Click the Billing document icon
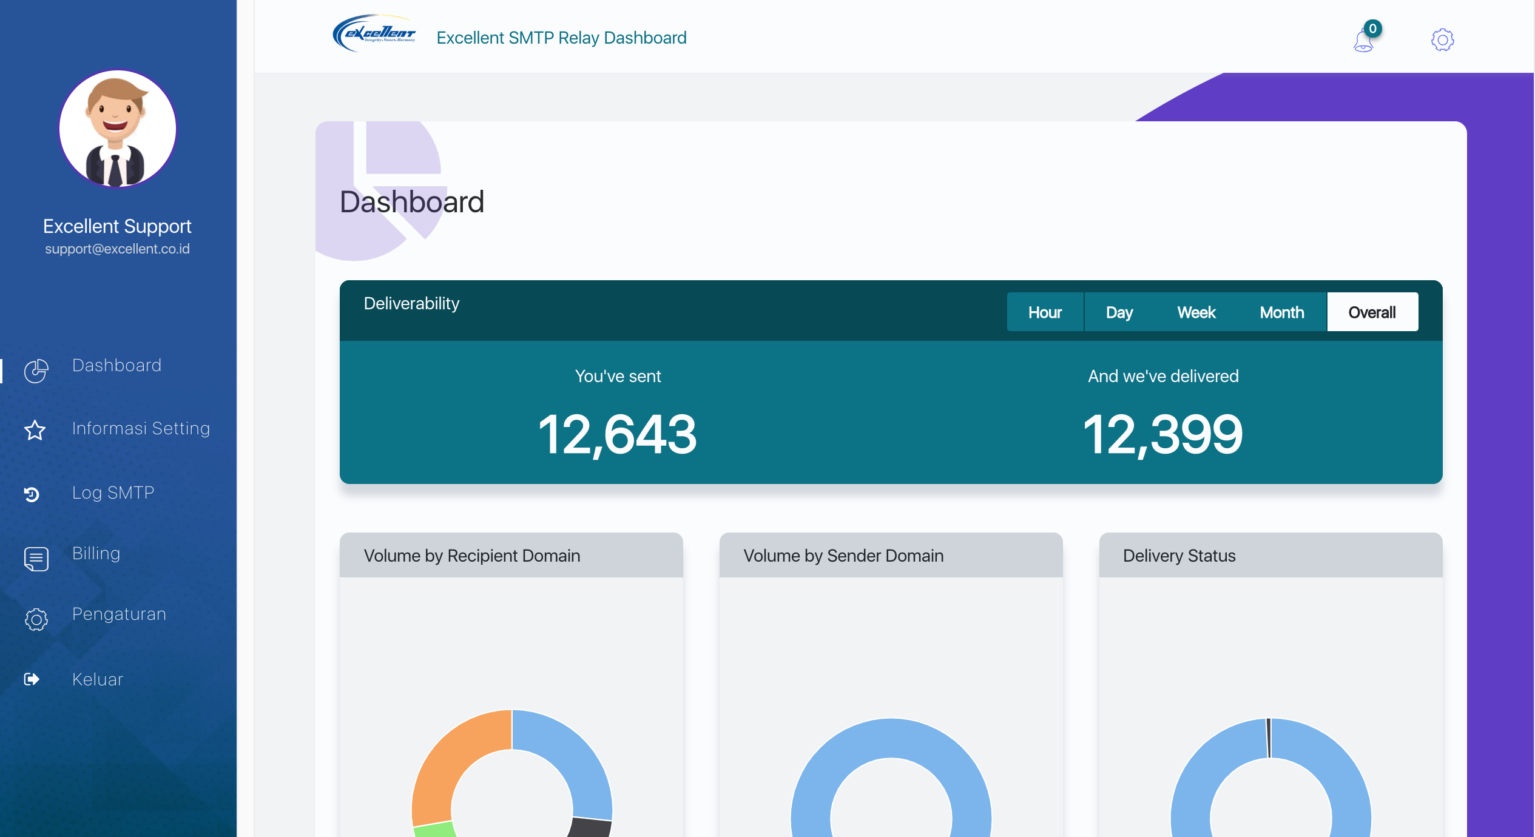1535x837 pixels. (x=36, y=559)
